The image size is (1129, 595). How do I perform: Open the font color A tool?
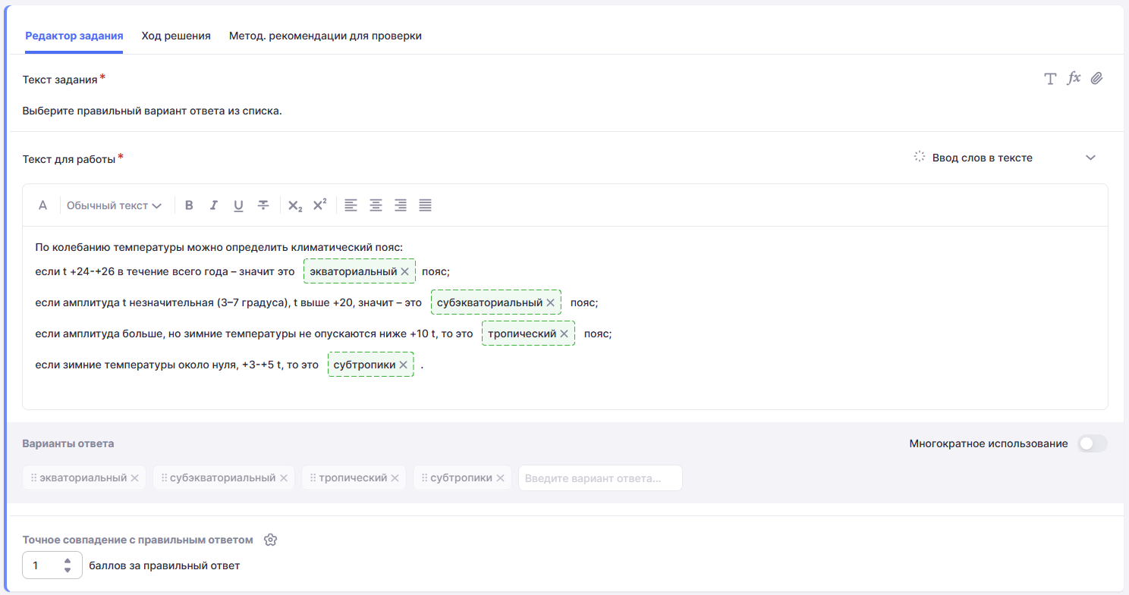(x=43, y=205)
